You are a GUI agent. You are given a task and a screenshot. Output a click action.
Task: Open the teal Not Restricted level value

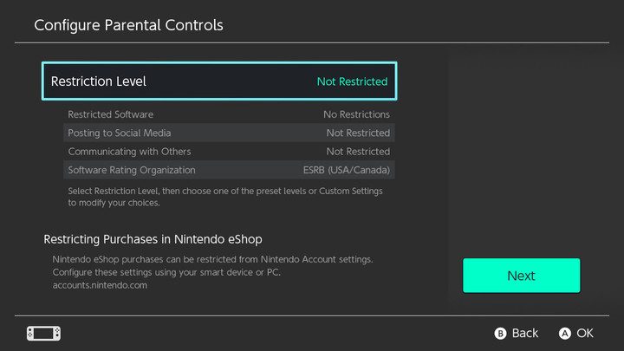352,81
